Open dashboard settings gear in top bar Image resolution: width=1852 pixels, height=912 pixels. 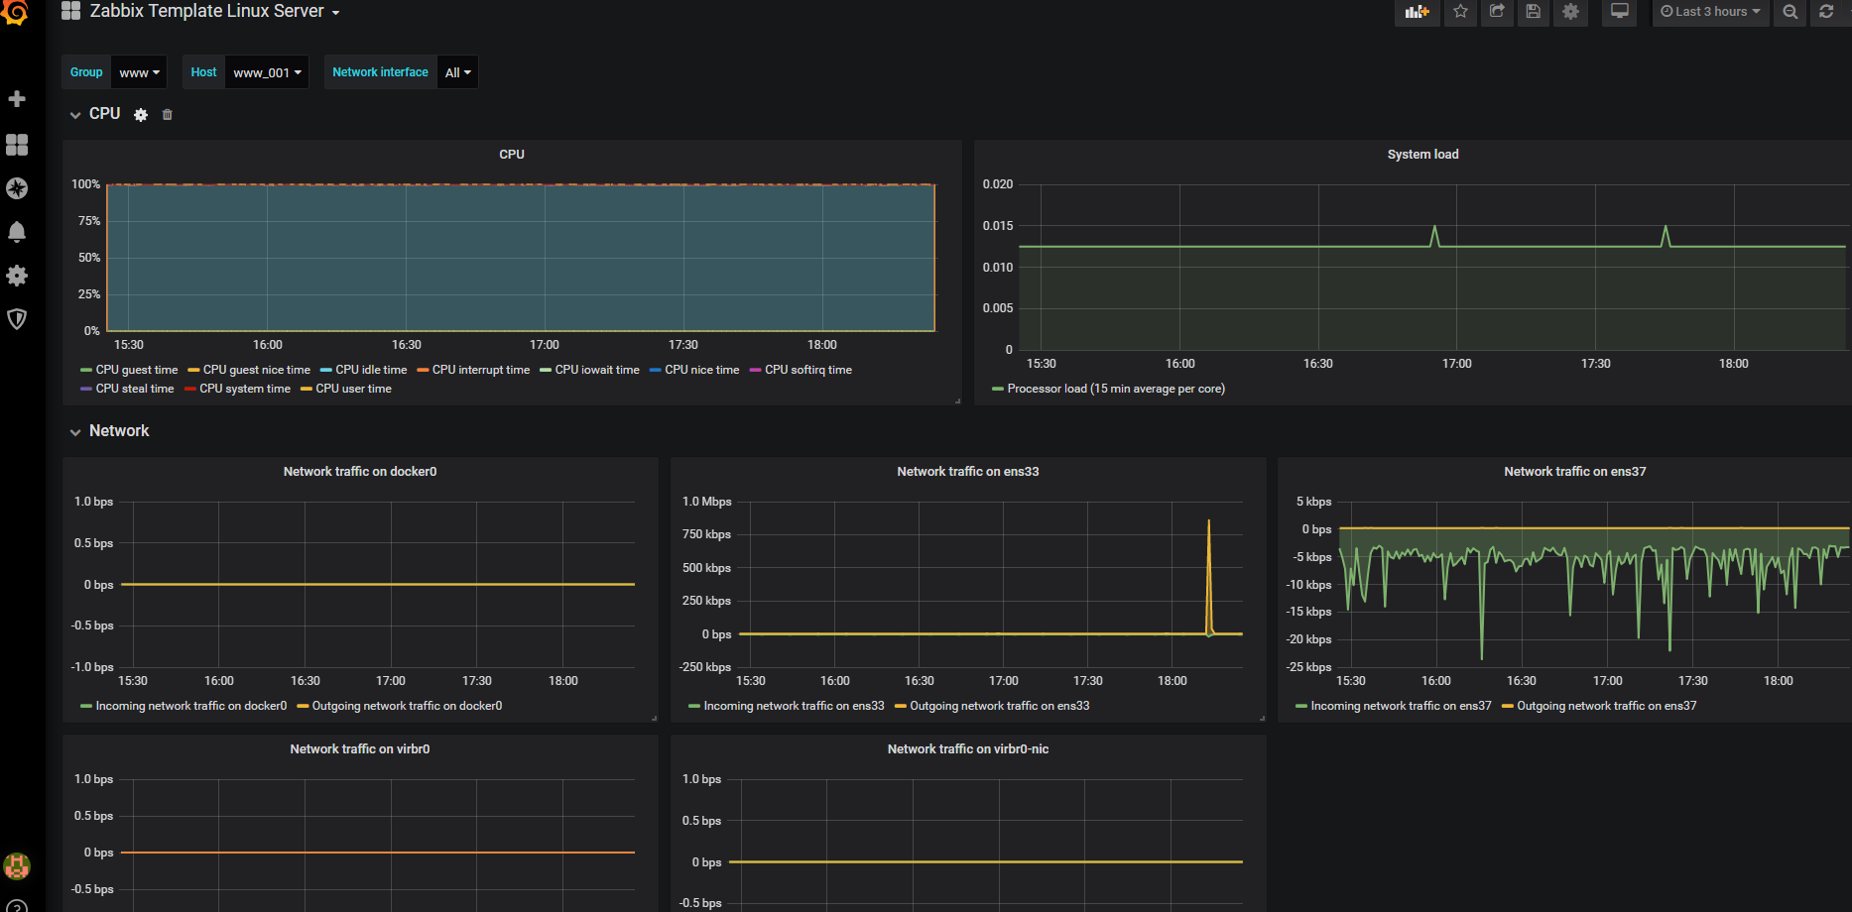click(1570, 12)
